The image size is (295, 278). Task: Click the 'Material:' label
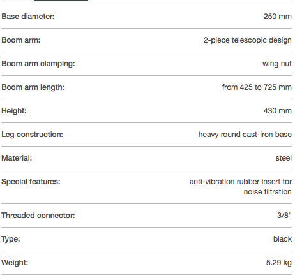pos(17,158)
